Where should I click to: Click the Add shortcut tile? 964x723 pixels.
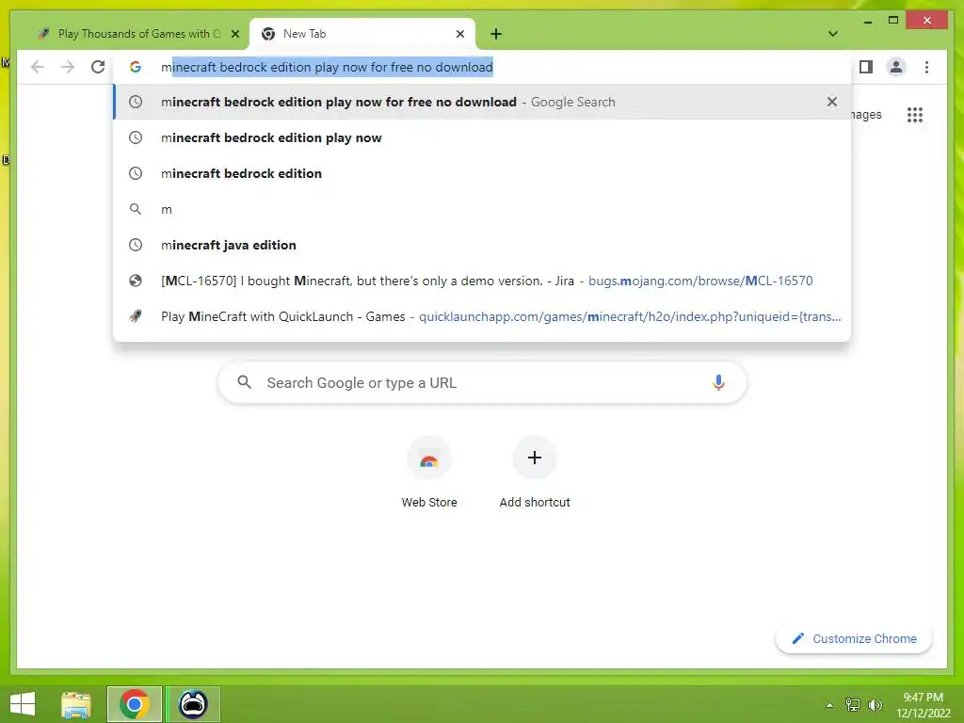click(x=535, y=473)
